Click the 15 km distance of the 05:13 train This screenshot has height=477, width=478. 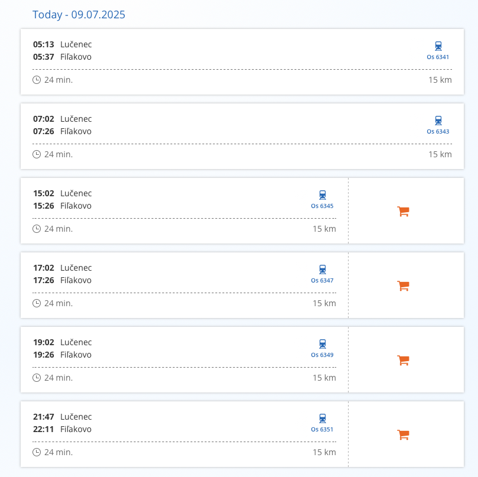[x=440, y=80]
